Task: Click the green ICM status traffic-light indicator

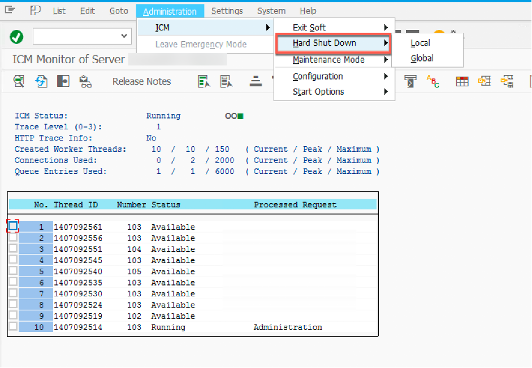Action: click(x=240, y=116)
